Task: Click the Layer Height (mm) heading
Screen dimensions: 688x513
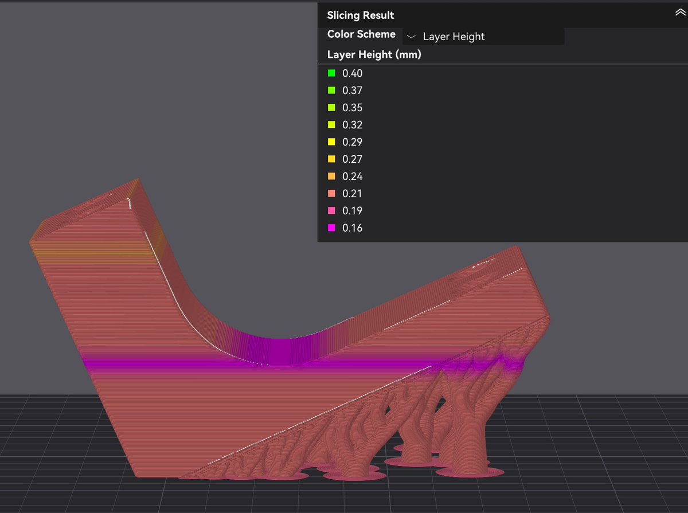Action: (x=374, y=55)
